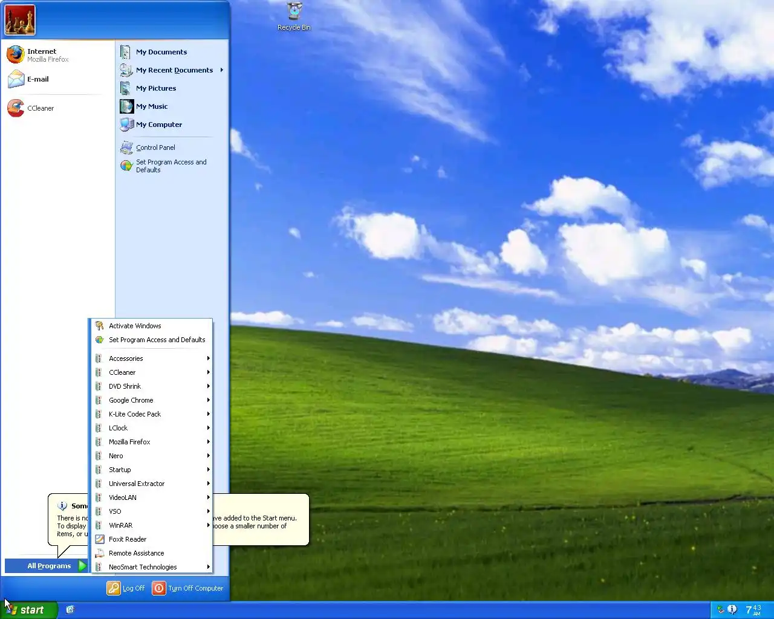
Task: Expand the CCleaner program group submenu arrow
Action: click(208, 372)
